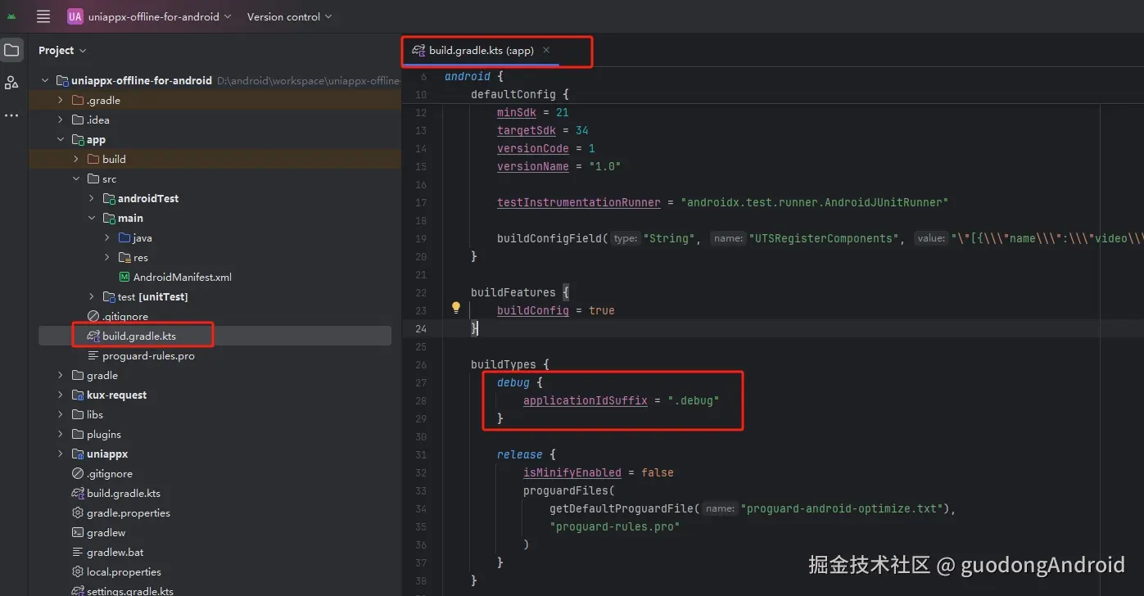Image resolution: width=1144 pixels, height=596 pixels.
Task: Collapse the uniappx-offline-for-android root node
Action: point(44,80)
